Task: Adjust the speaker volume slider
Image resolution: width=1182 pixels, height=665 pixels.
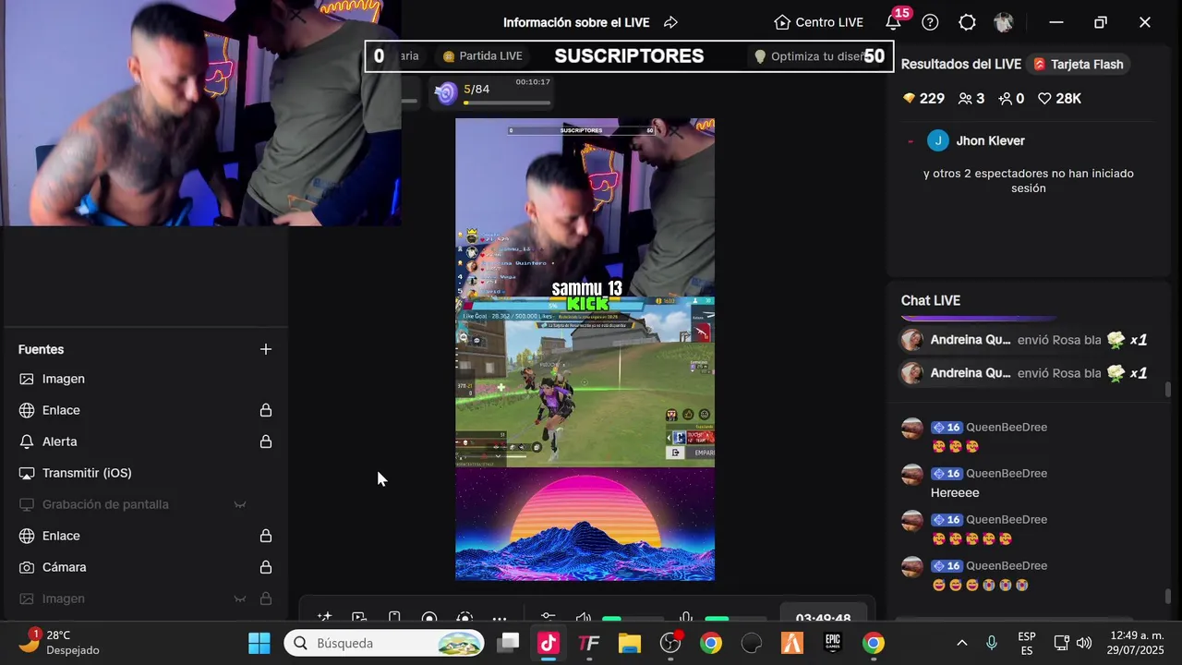Action: (633, 619)
